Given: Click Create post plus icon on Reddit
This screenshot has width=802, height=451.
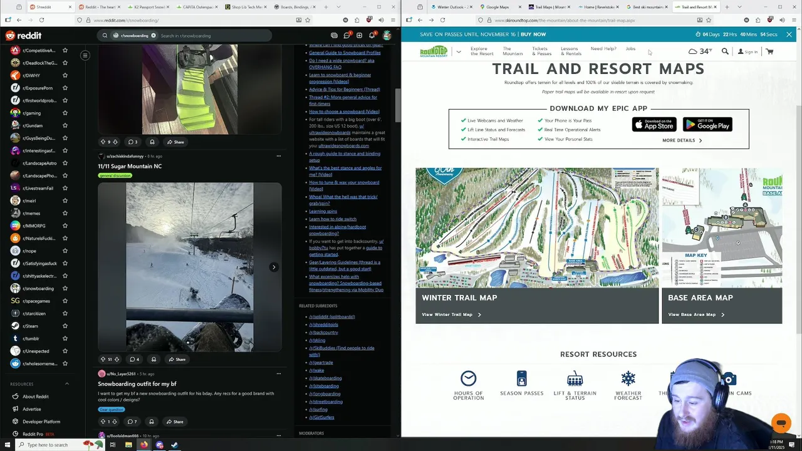Looking at the screenshot, I should [360, 36].
